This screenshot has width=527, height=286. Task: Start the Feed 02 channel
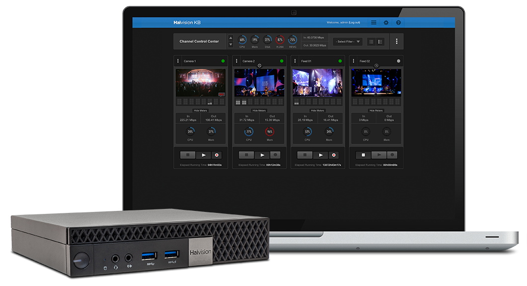(379, 155)
